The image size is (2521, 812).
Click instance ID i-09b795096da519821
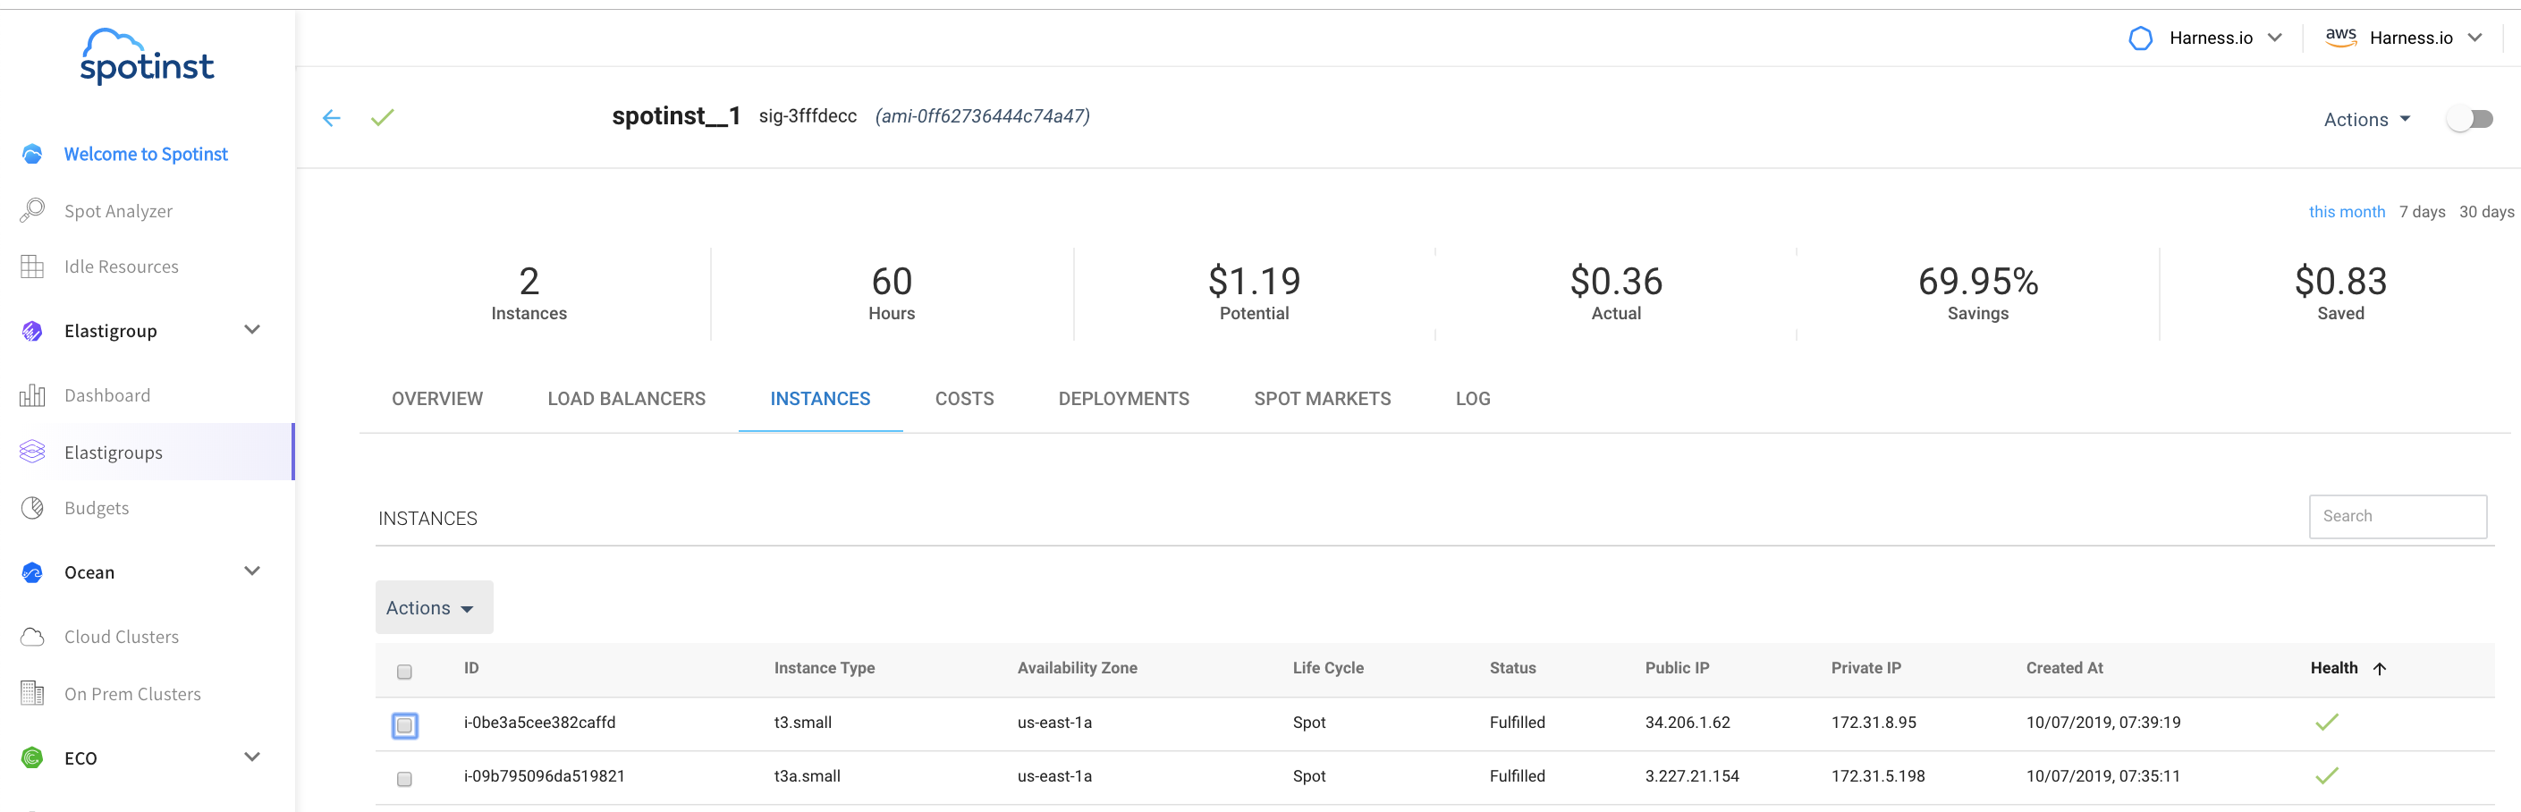[544, 777]
